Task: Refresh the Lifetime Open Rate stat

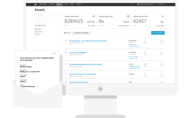Action: click(100, 25)
